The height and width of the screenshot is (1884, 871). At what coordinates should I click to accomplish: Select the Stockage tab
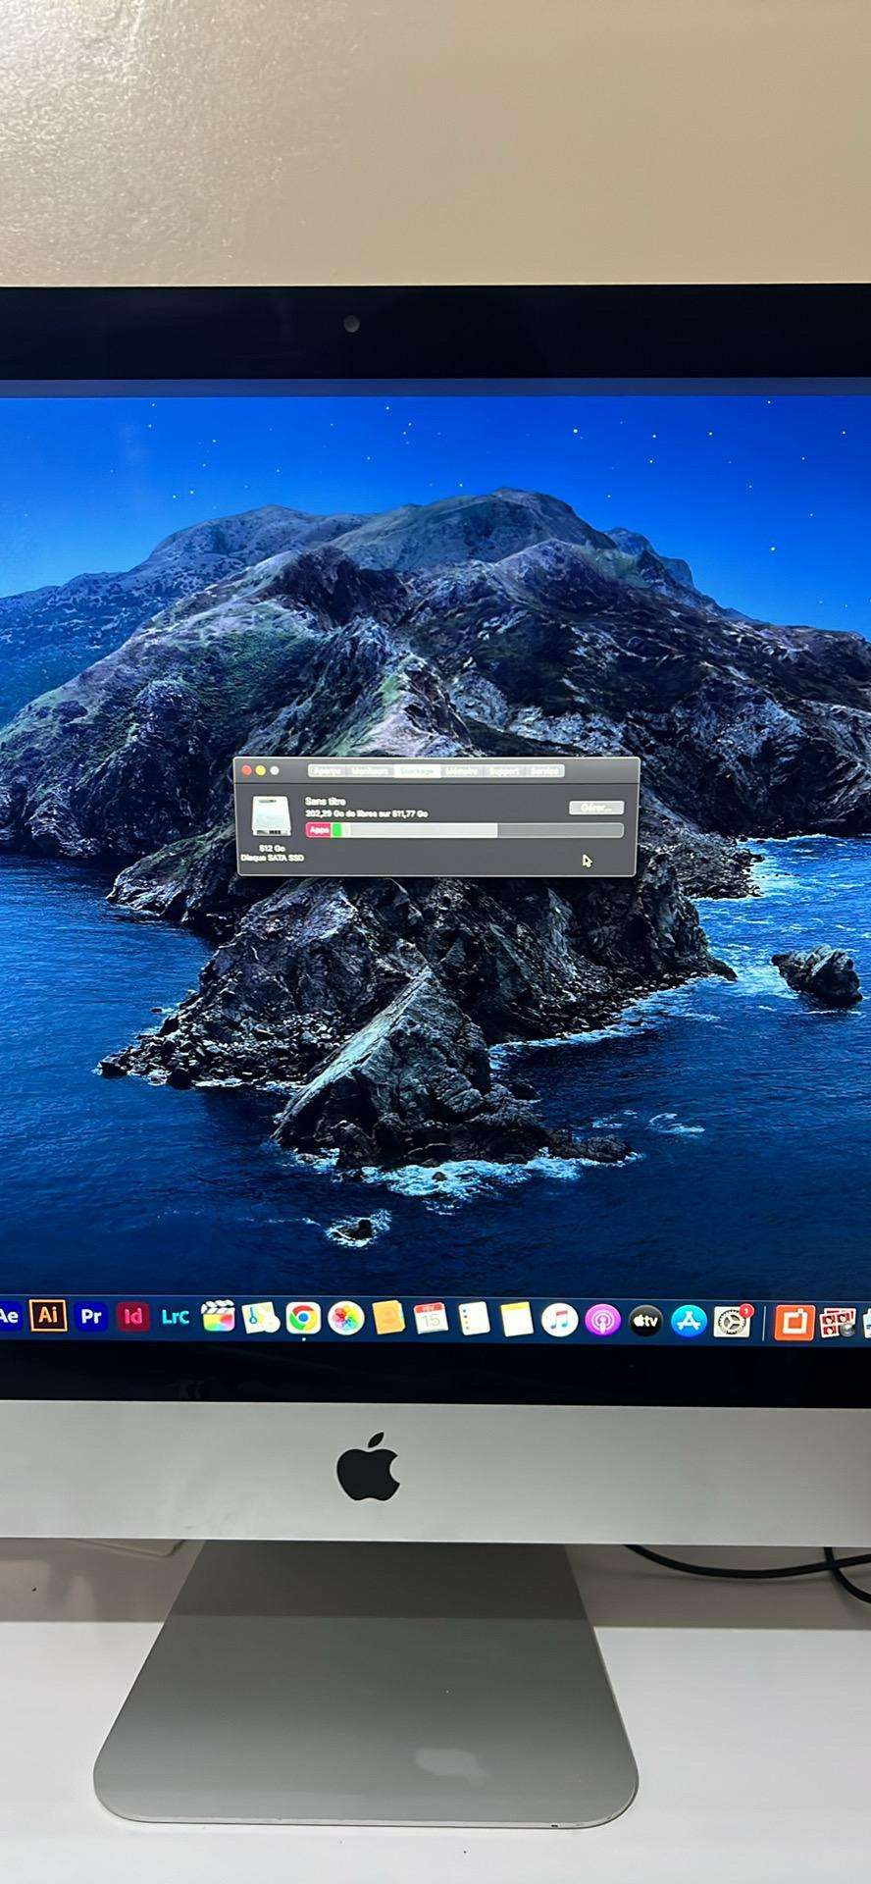(x=416, y=771)
